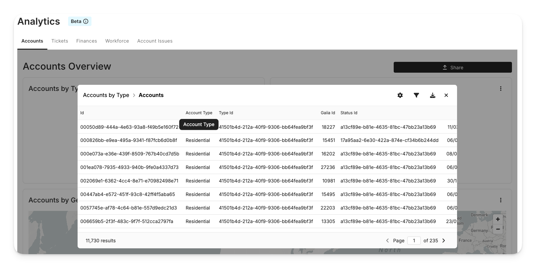Go to next results page
536x268 pixels.
point(444,241)
